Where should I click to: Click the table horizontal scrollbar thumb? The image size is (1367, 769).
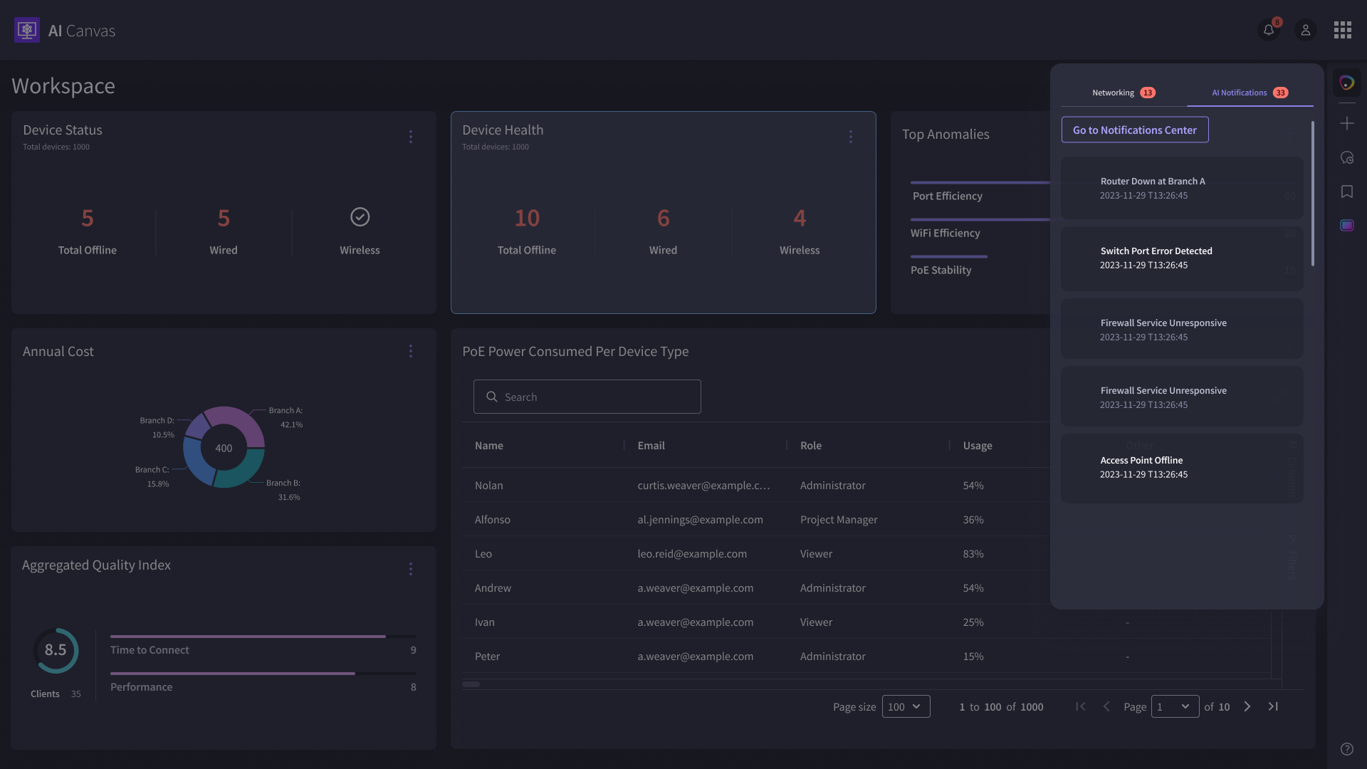tap(471, 684)
